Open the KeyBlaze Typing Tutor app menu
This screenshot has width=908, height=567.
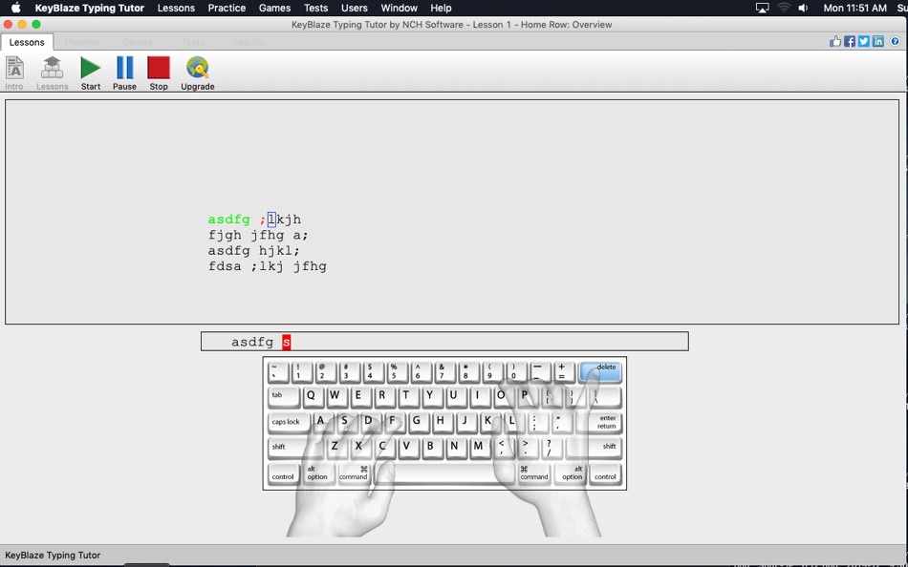(x=89, y=8)
